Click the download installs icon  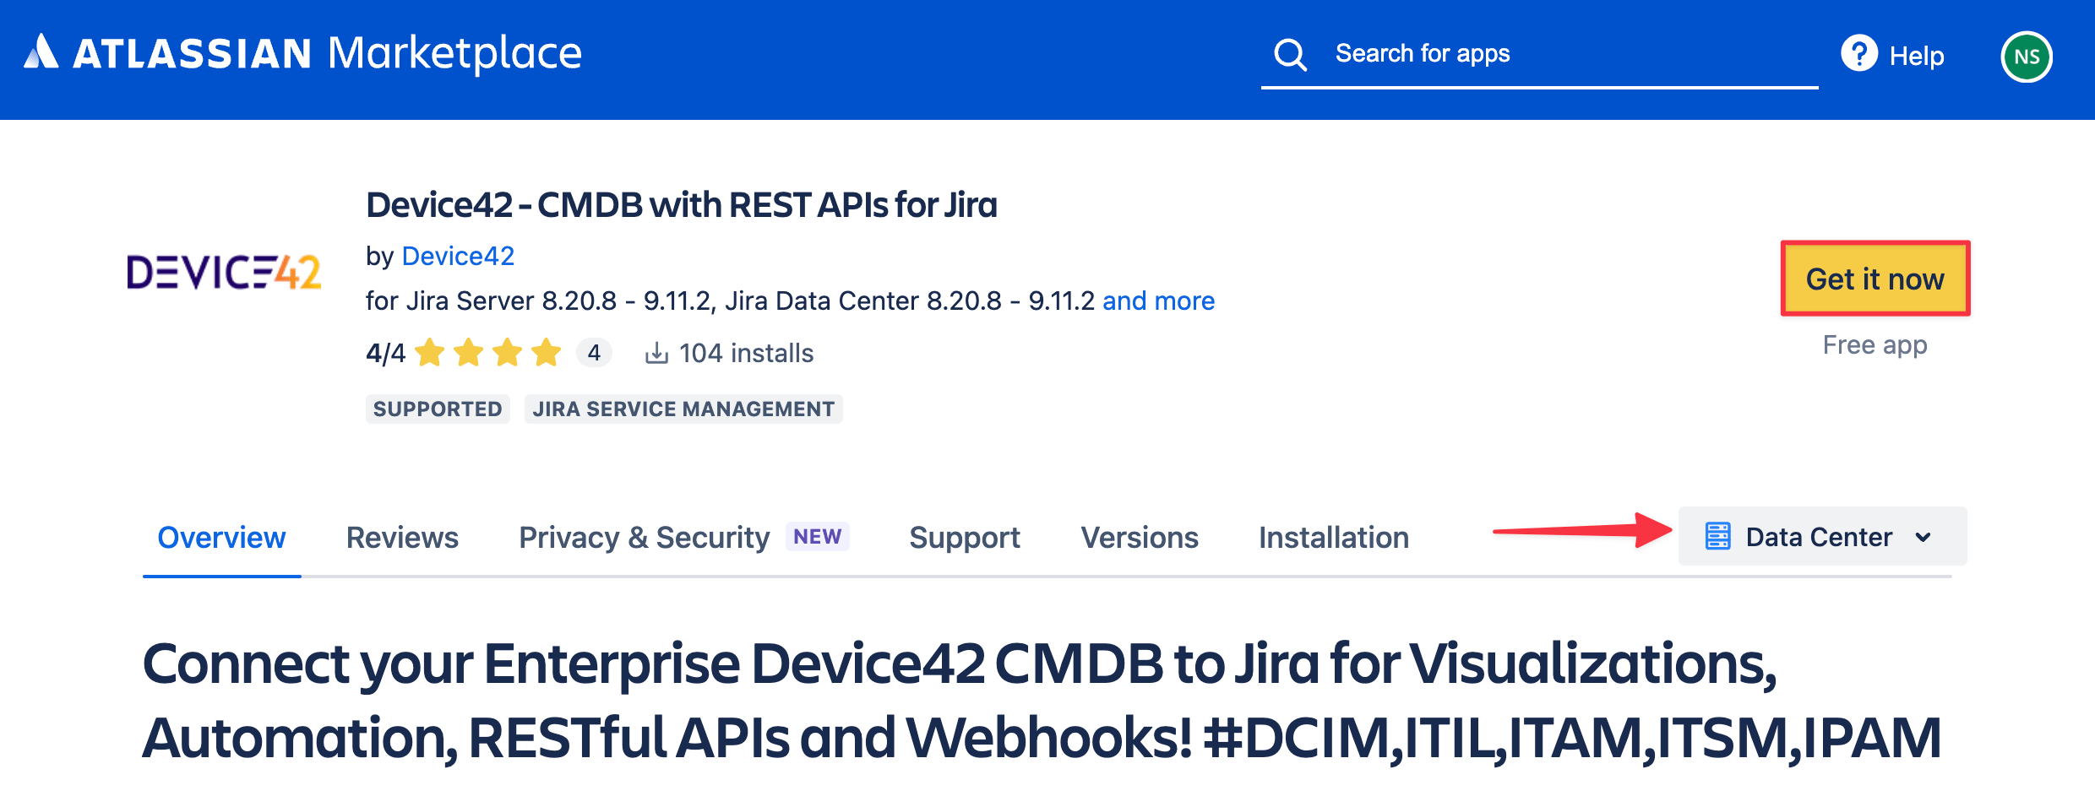(x=657, y=353)
